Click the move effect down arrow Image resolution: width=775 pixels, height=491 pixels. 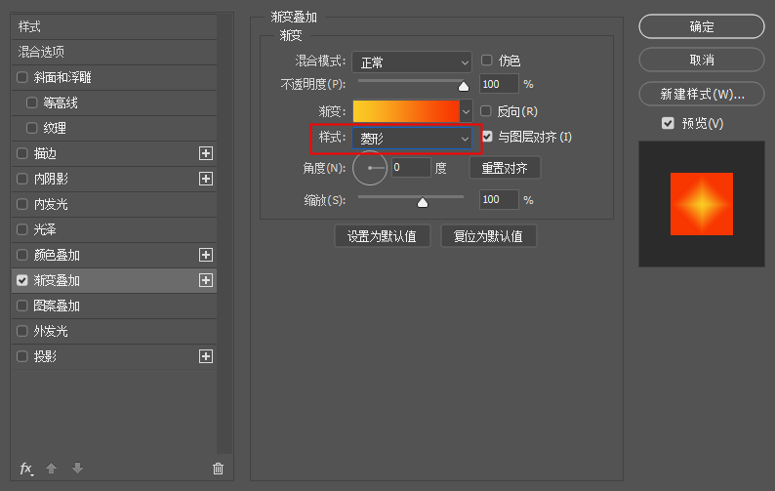pos(77,468)
